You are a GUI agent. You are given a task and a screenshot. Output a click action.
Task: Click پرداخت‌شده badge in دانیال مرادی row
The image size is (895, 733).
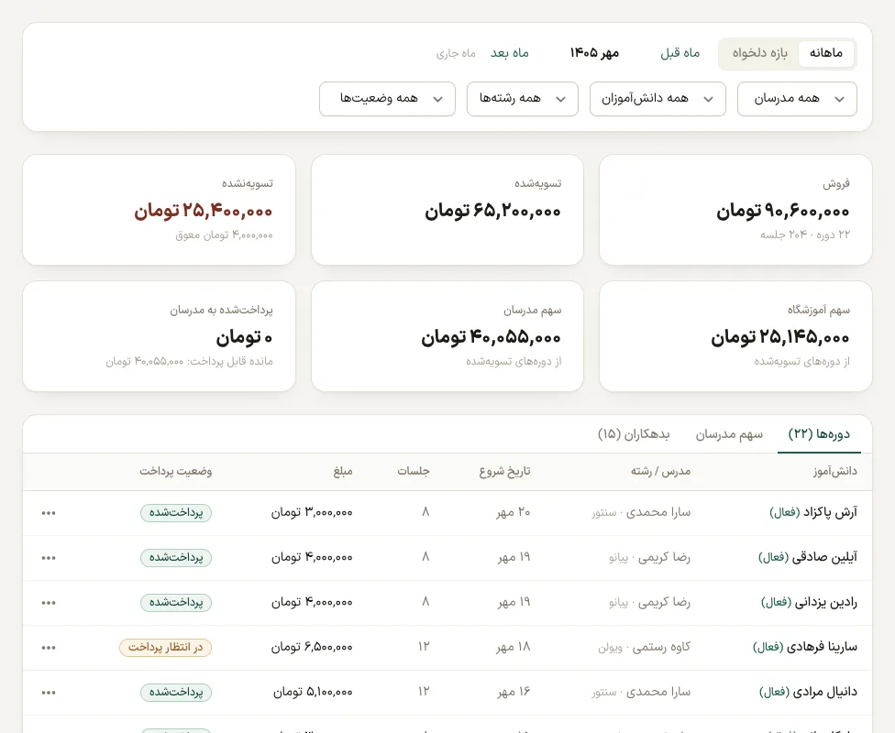point(176,693)
